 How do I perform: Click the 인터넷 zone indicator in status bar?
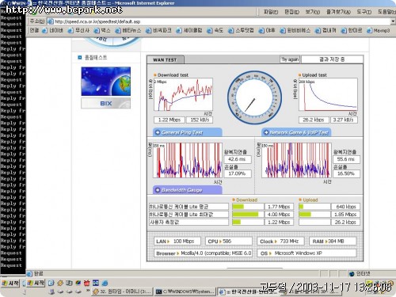pyautogui.click(x=360, y=274)
